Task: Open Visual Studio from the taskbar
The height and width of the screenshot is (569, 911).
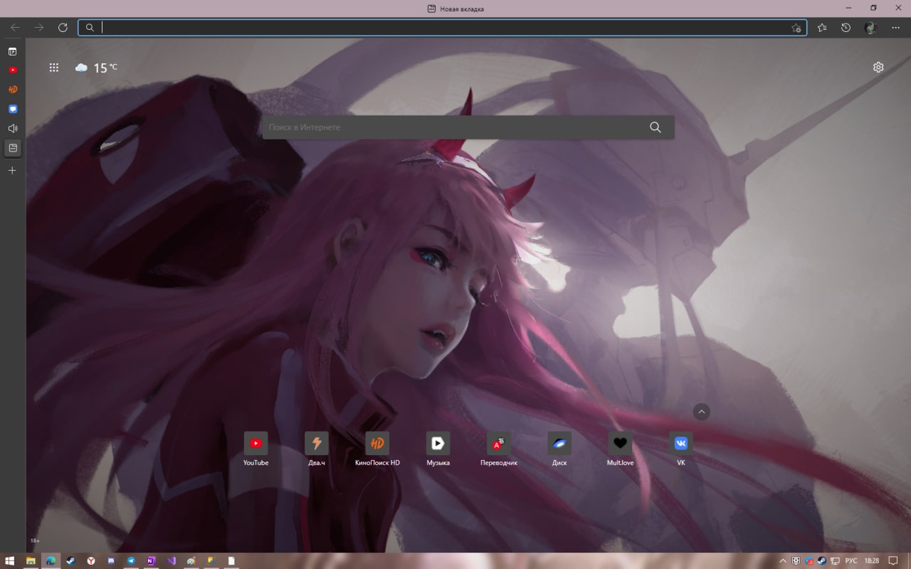Action: pos(171,560)
